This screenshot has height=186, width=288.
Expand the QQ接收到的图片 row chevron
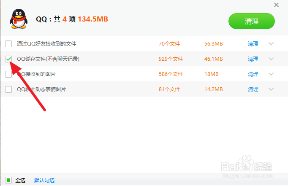(x=271, y=74)
